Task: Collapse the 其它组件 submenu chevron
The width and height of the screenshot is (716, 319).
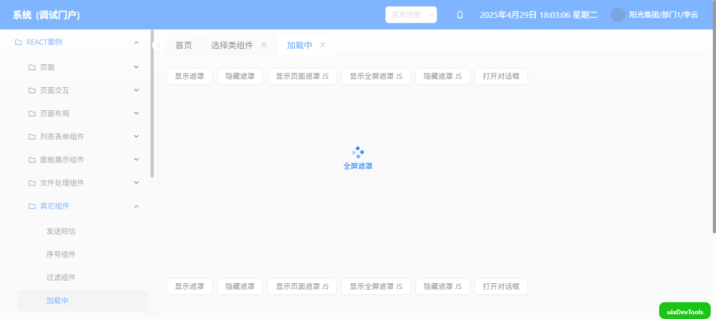Action: (136, 206)
